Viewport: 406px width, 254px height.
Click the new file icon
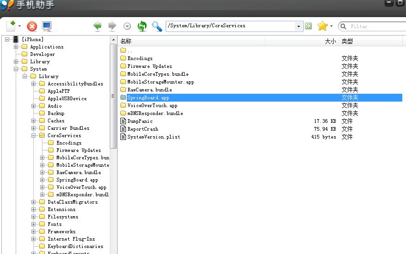[12, 26]
